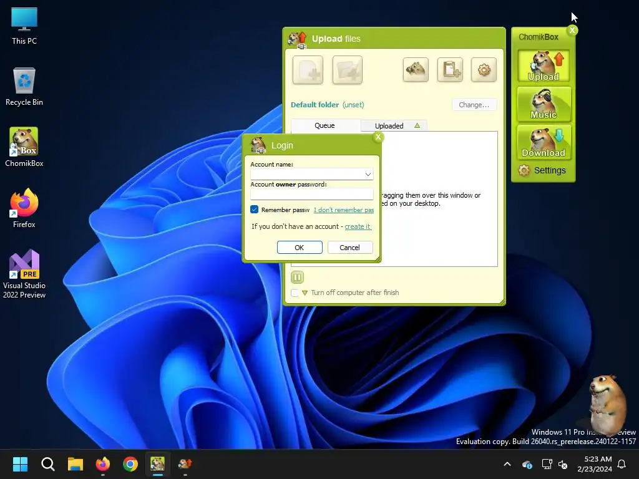
Task: Close the ChomikBox side panel
Action: [x=573, y=30]
